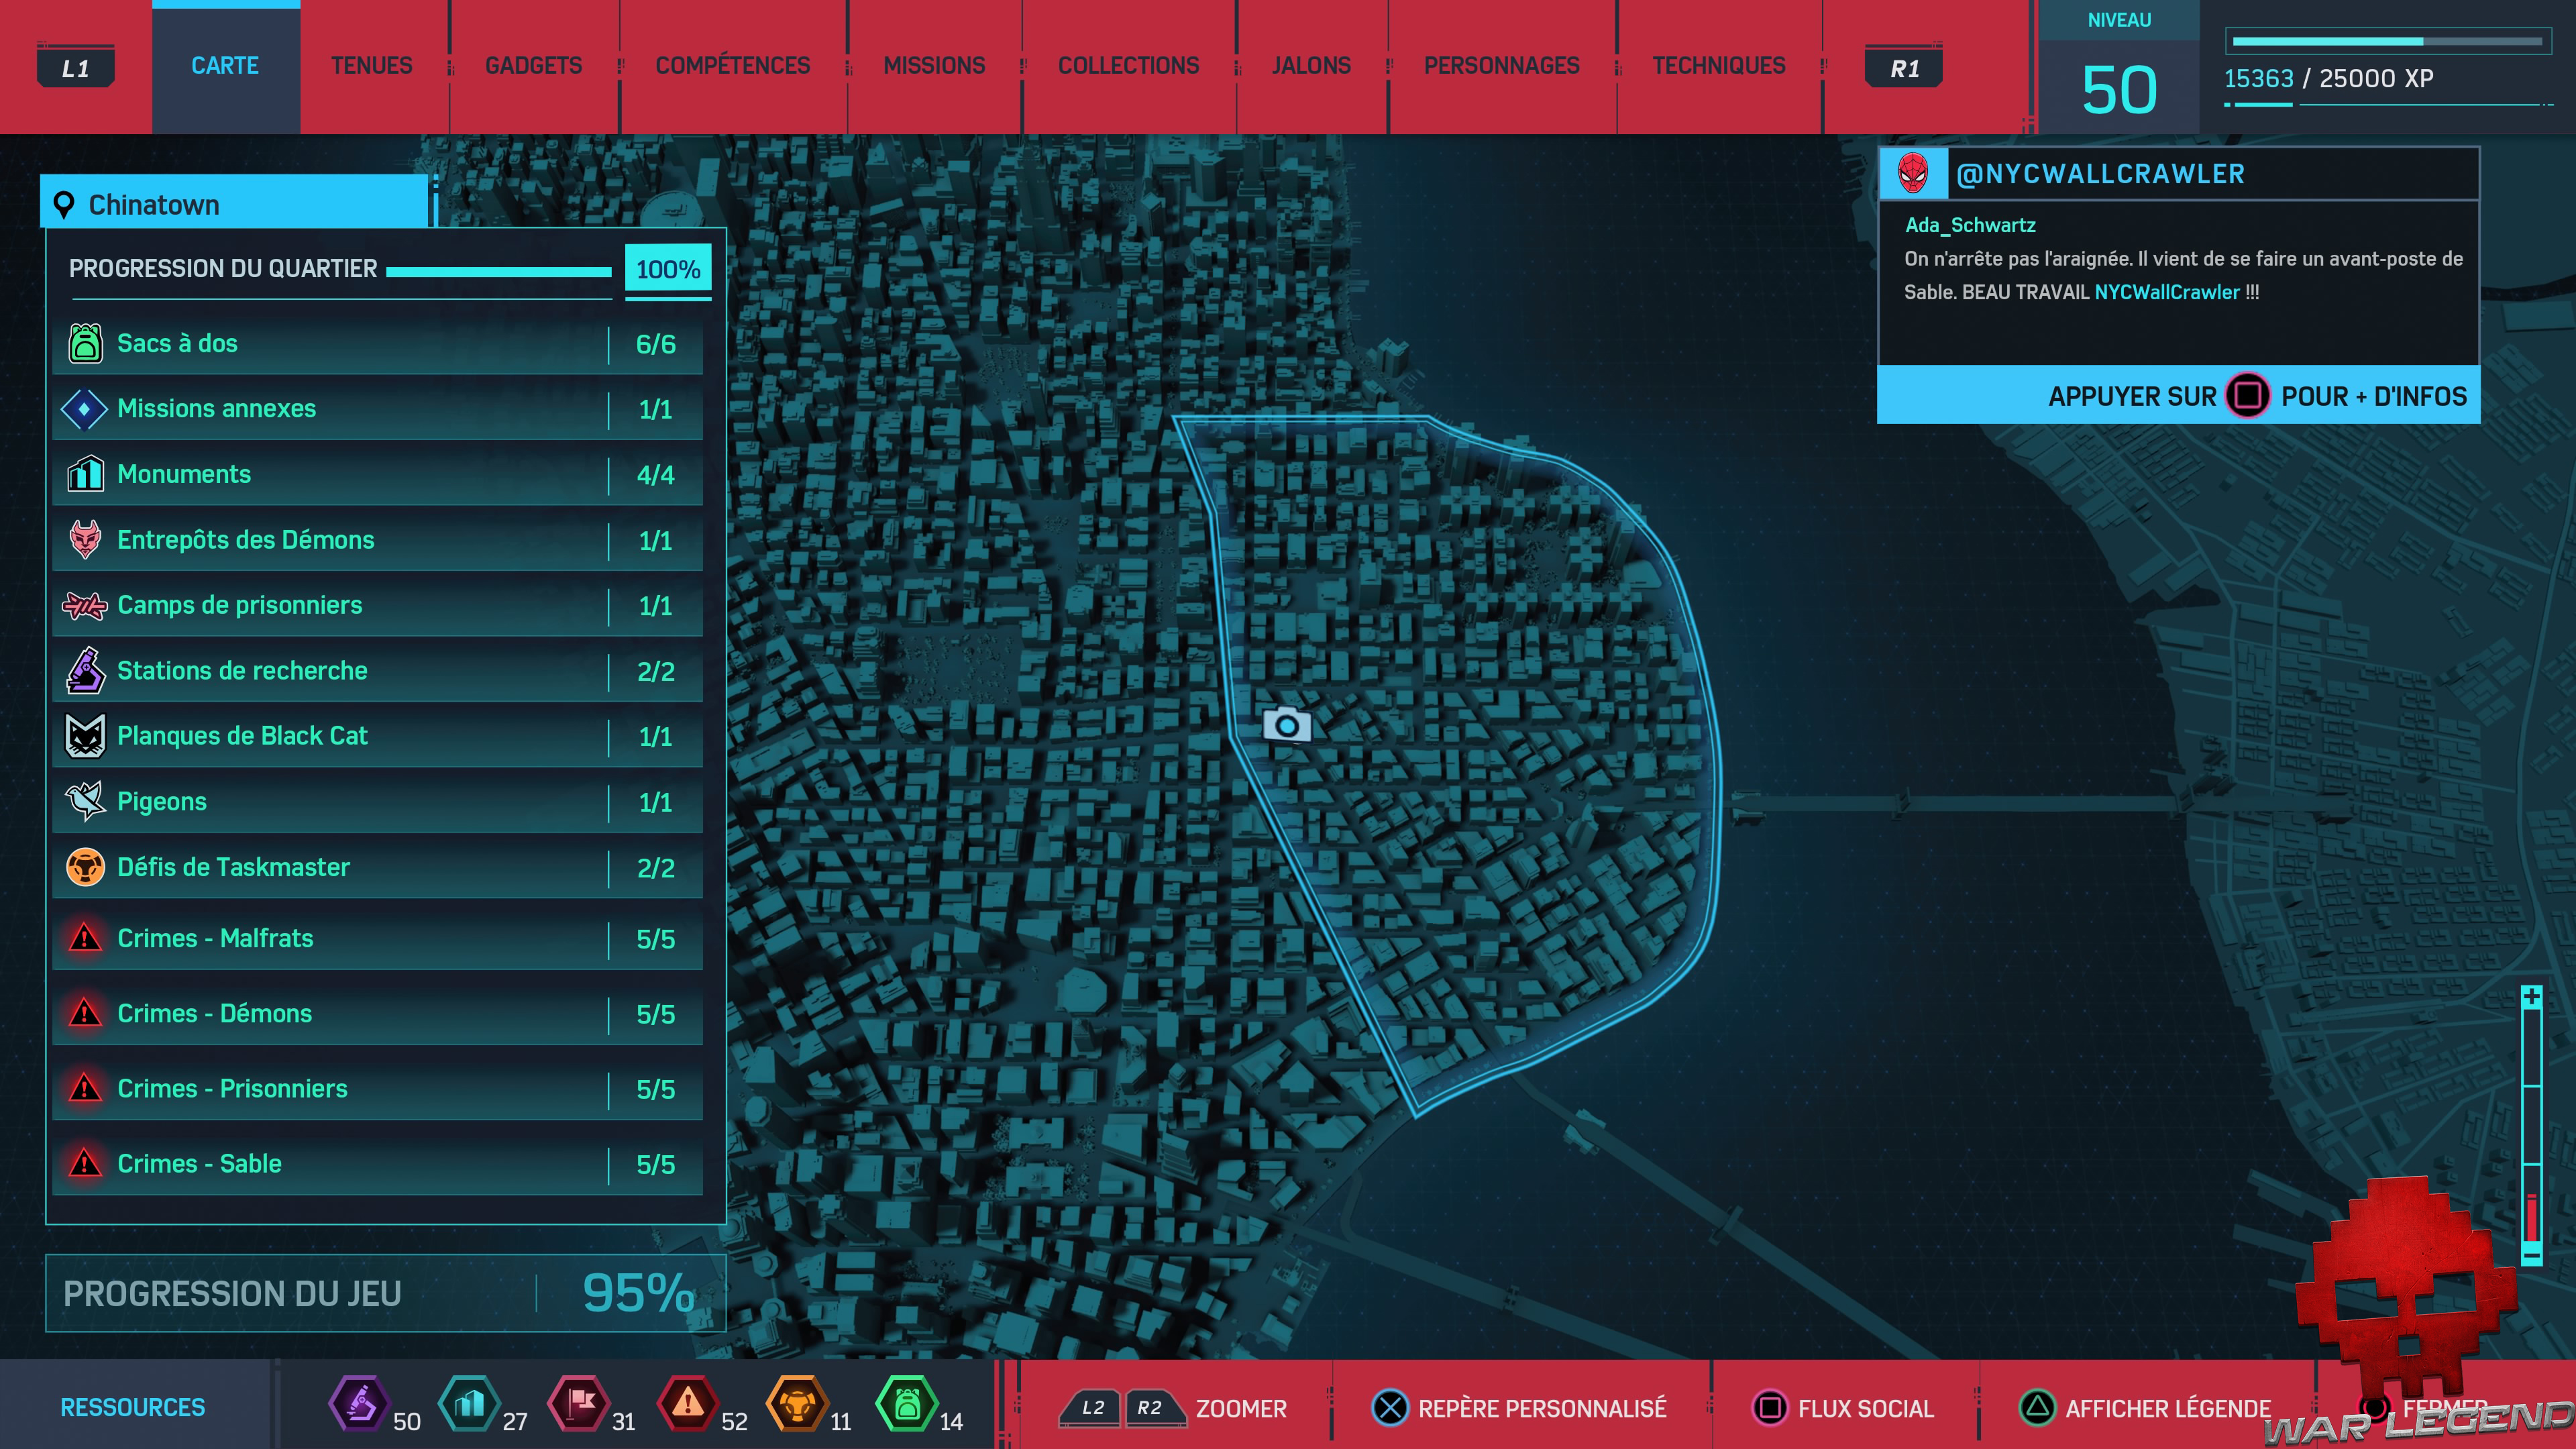The width and height of the screenshot is (2576, 1449).
Task: Click the zoom slider plus end
Action: [x=2531, y=997]
